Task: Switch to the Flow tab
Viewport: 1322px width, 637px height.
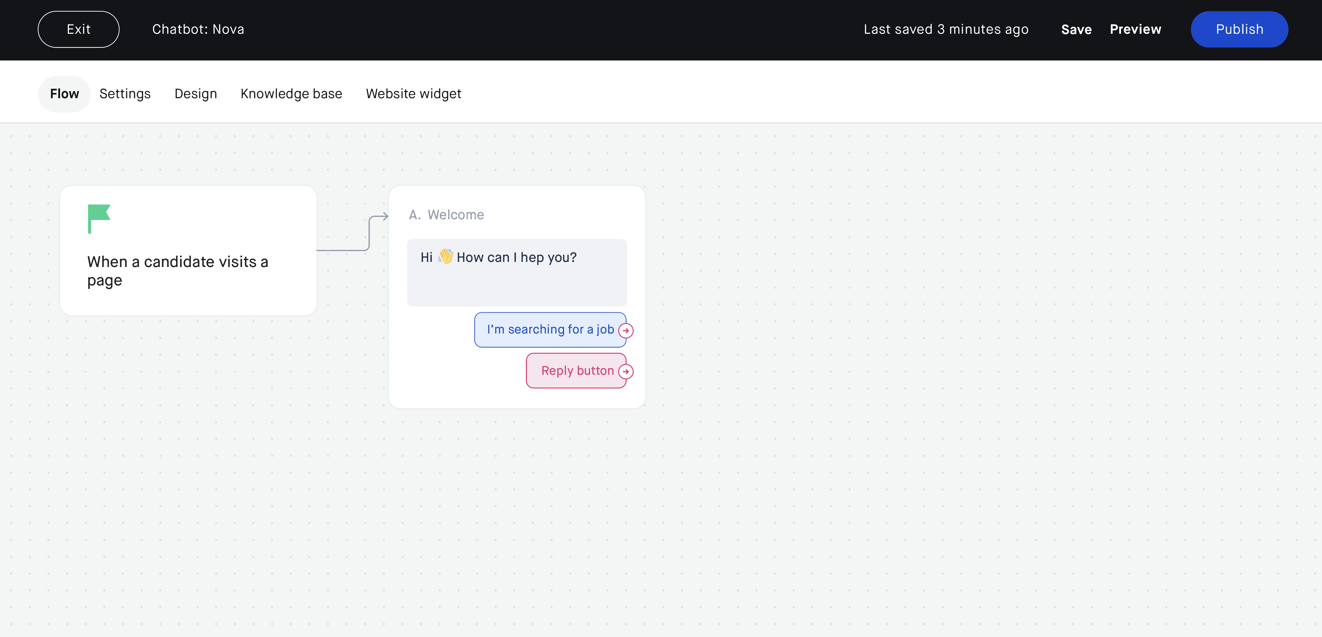Action: coord(64,94)
